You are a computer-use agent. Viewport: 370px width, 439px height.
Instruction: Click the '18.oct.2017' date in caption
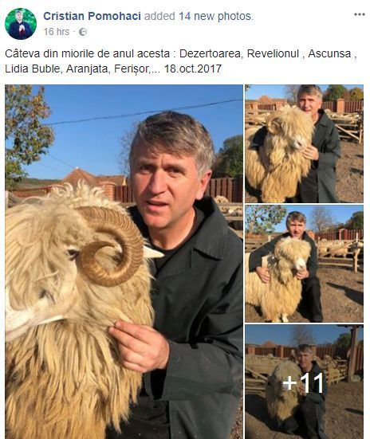tap(192, 69)
